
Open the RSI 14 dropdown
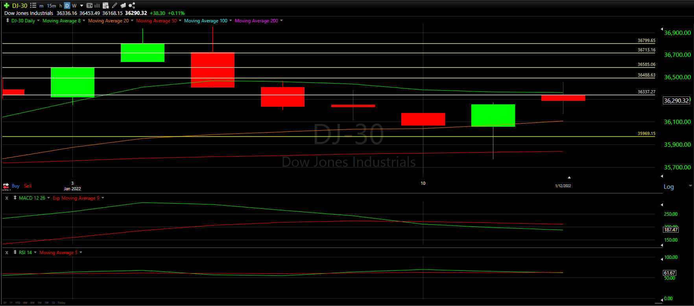tap(35, 252)
